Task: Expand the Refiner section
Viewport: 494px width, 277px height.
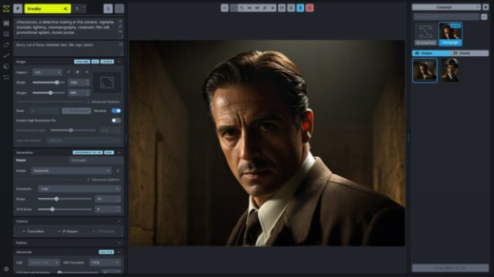Action: 69,243
